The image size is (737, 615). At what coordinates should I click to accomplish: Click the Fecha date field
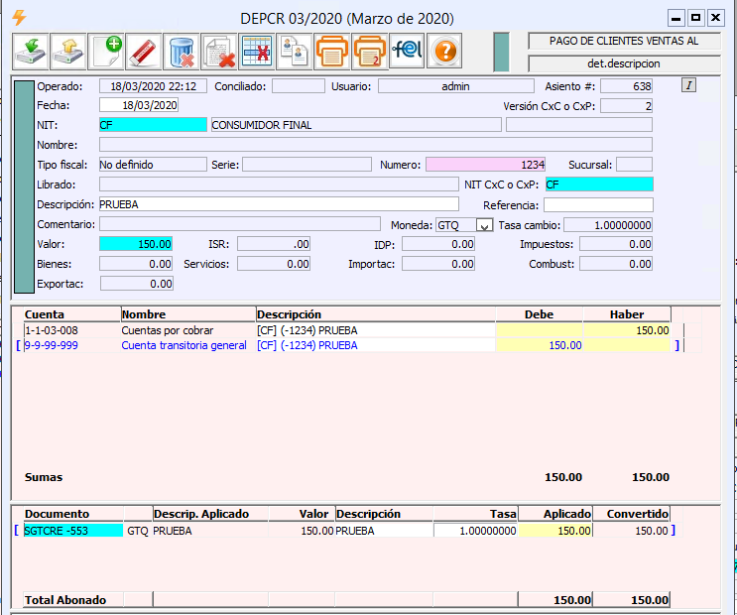click(139, 105)
